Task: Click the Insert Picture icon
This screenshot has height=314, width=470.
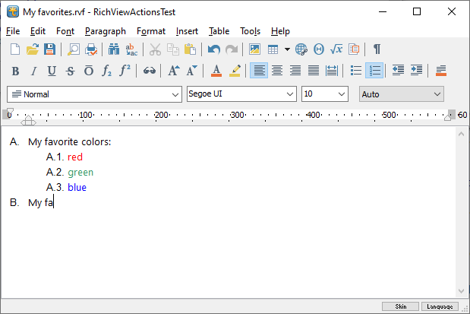Action: 254,49
